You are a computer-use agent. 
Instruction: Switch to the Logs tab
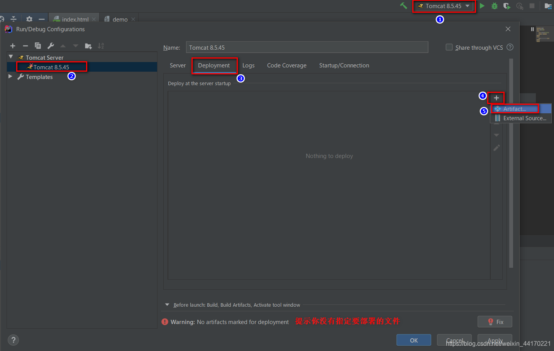pos(248,65)
